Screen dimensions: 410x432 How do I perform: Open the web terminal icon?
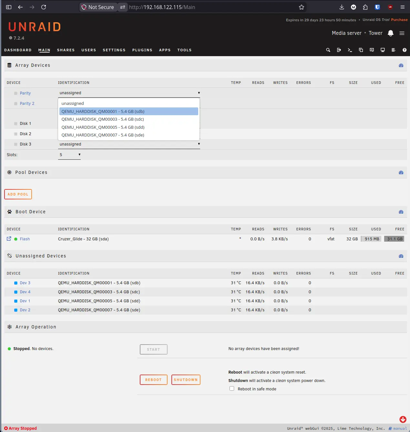click(x=350, y=50)
